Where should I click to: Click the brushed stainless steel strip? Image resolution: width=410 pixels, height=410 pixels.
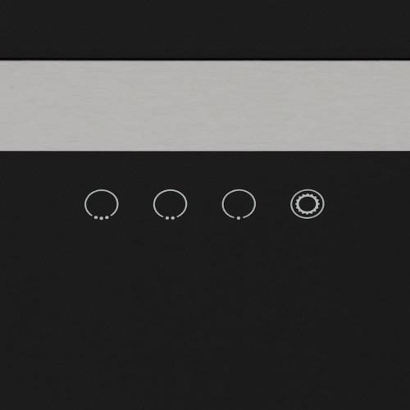(205, 106)
